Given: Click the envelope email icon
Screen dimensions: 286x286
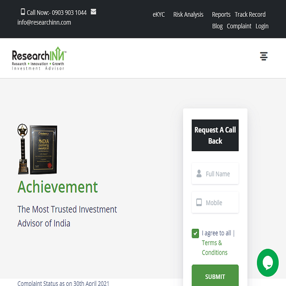Looking at the screenshot, I should pos(94,12).
